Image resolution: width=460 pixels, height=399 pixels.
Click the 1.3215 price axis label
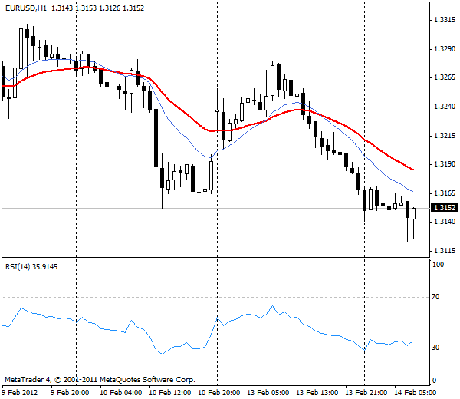[x=445, y=136]
